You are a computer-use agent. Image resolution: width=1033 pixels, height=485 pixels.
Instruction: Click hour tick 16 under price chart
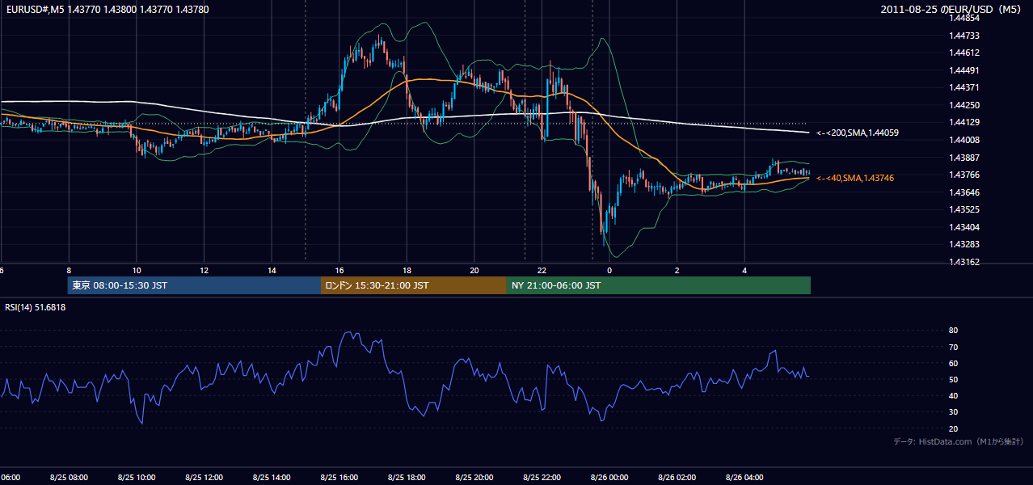339,270
